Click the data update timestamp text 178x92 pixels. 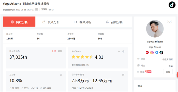19,10
